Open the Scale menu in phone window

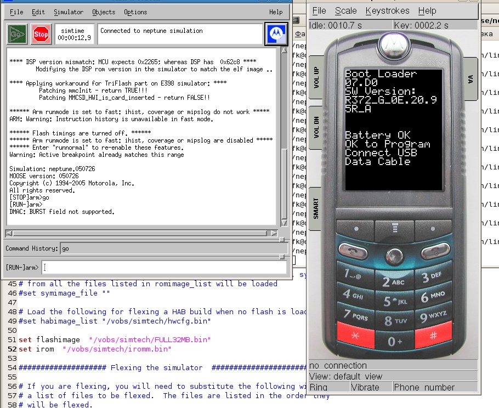(x=345, y=11)
